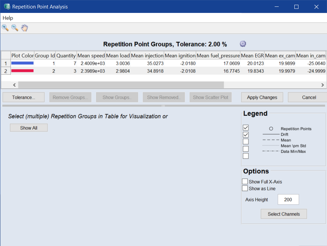
Task: Click the blue plot color of group 1
Action: pyautogui.click(x=22, y=63)
